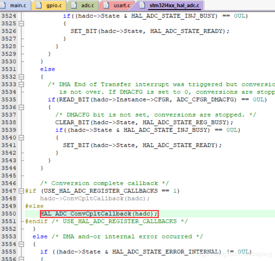This screenshot has width=275, height=261.
Task: Collapse the #if block at line 3547
Action: (x=21, y=191)
